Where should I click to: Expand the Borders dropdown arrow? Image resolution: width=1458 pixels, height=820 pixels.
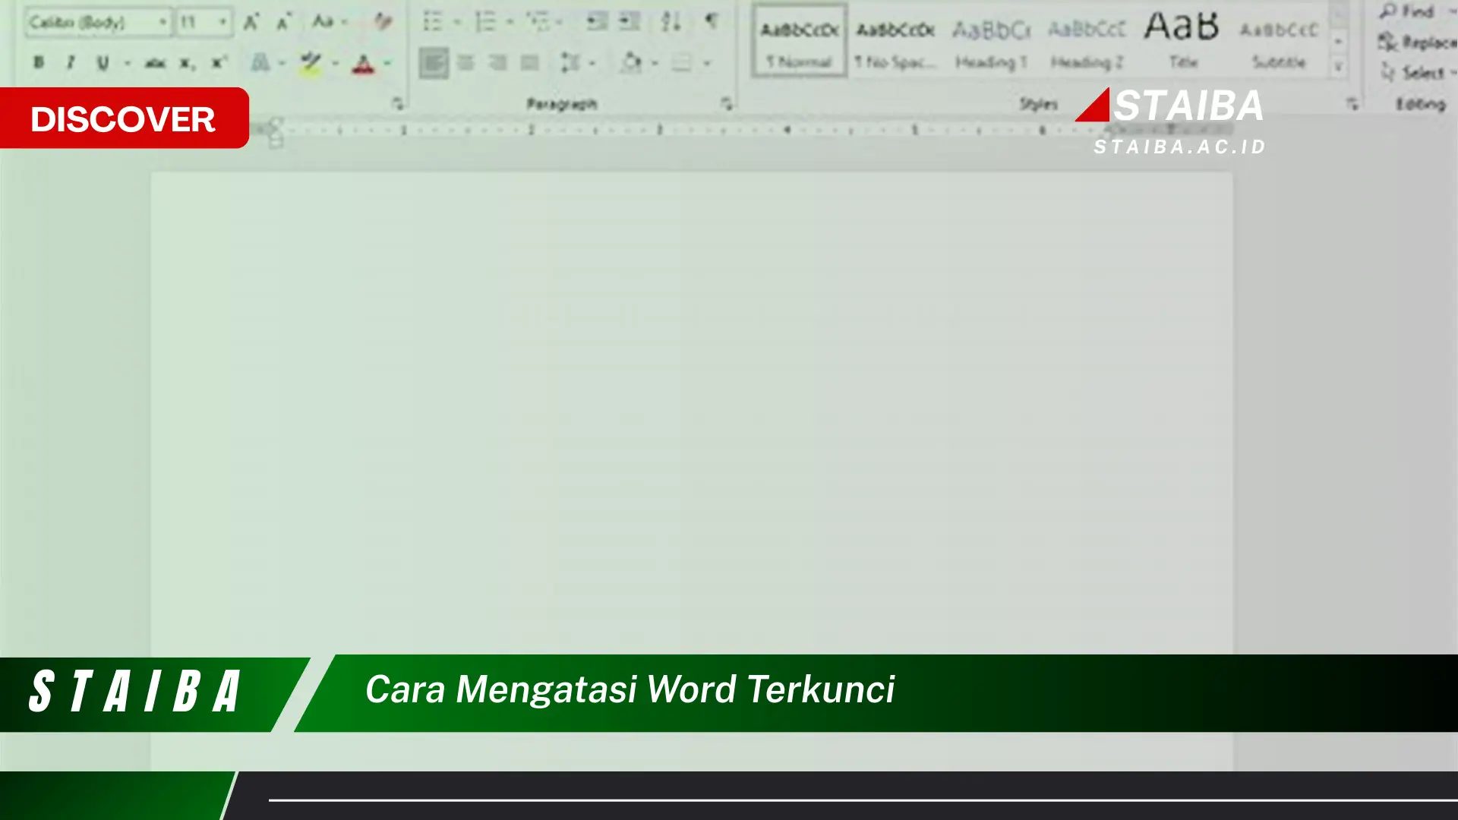coord(706,63)
